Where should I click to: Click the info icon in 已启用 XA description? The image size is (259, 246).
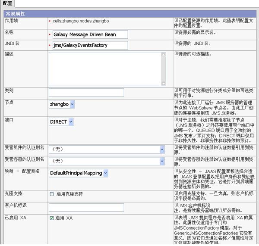tap(176, 217)
